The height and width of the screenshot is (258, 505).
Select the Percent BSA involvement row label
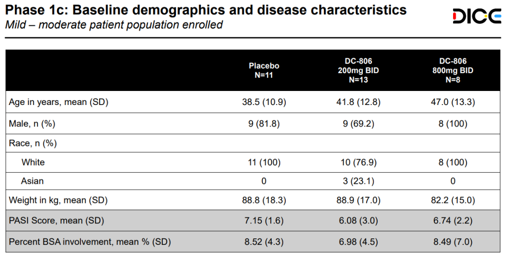tap(90, 242)
